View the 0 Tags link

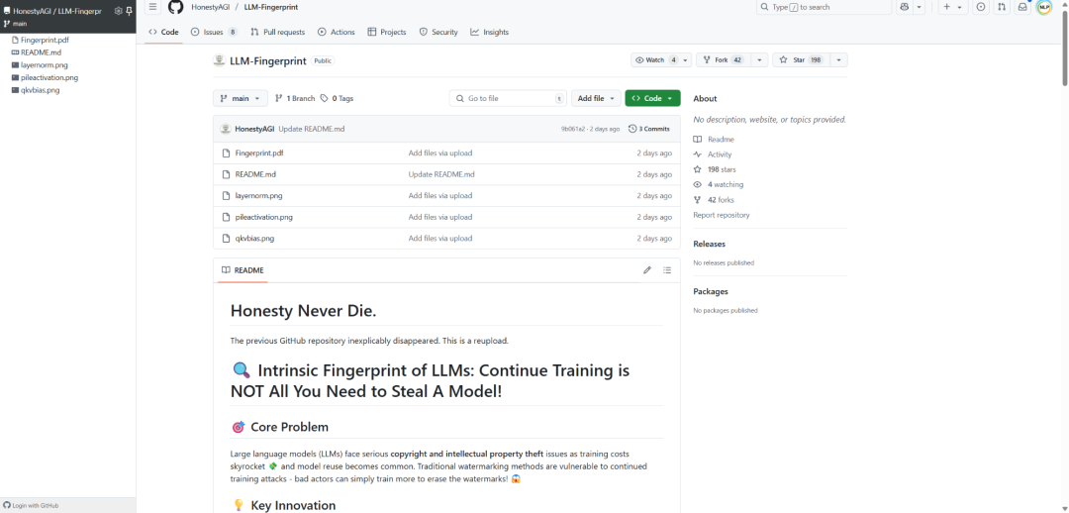pos(337,98)
